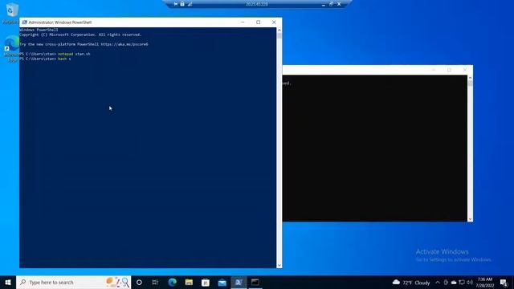Image resolution: width=514 pixels, height=289 pixels.
Task: Click the 'notepad stan.sh' command line
Action: pos(55,54)
